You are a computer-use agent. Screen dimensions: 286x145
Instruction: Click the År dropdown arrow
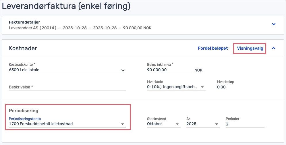pos(217,124)
